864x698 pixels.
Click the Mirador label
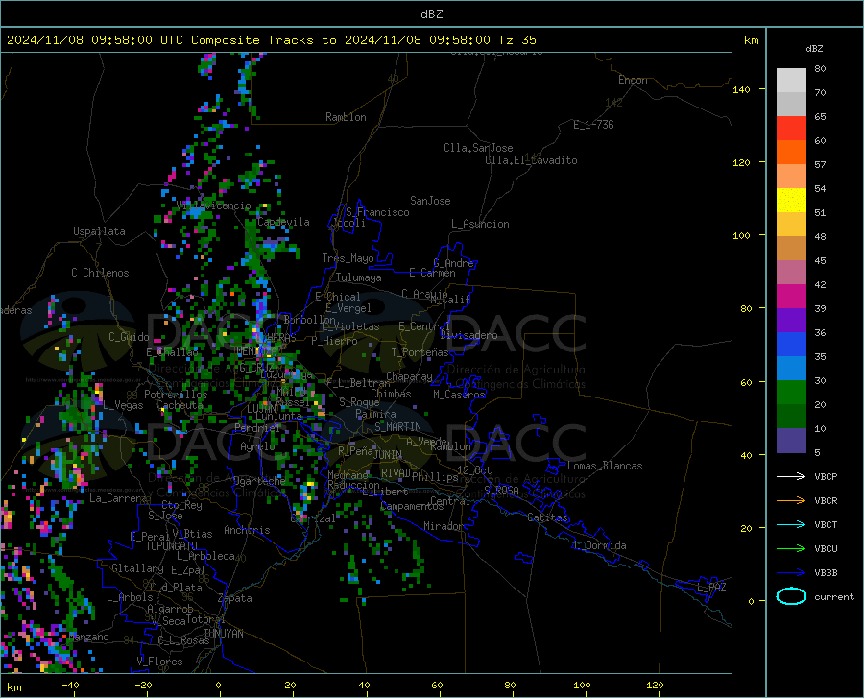pyautogui.click(x=444, y=526)
